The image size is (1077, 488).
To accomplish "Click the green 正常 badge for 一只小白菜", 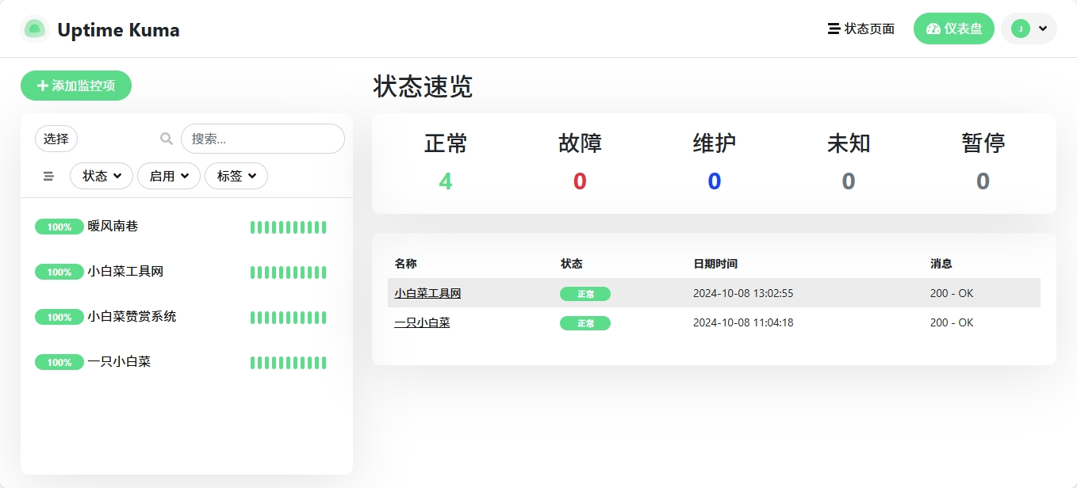I will tap(585, 323).
